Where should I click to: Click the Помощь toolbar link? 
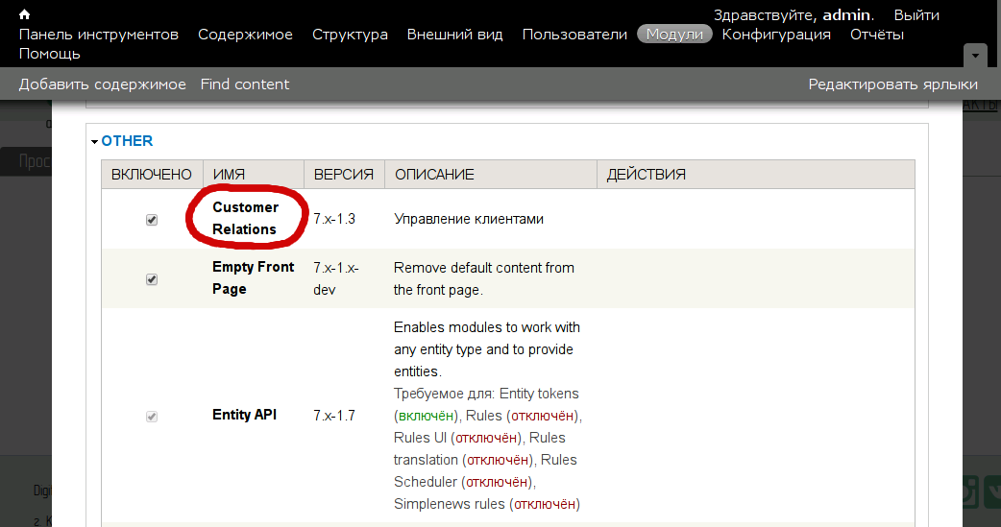[x=49, y=54]
